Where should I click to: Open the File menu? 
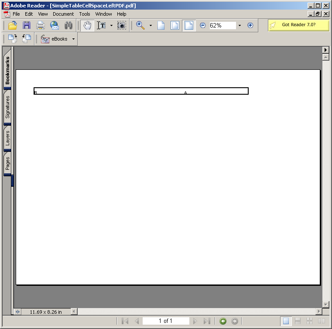tap(16, 14)
